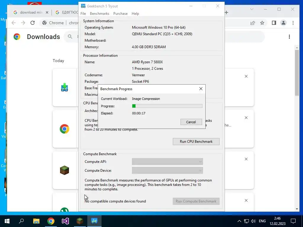Open Visual Studio from the taskbar

(x=65, y=221)
